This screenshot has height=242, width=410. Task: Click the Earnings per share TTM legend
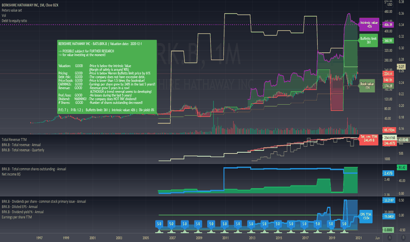pyautogui.click(x=17, y=217)
